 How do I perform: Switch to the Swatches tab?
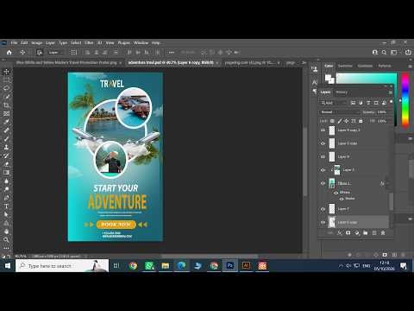tap(345, 66)
